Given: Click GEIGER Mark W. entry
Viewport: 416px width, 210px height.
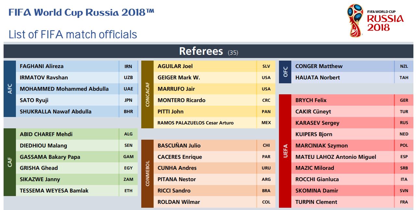Looking at the screenshot, I should point(179,77).
